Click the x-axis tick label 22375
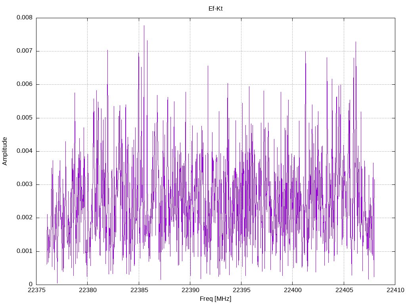The height and width of the screenshot is (304, 406). (36, 290)
